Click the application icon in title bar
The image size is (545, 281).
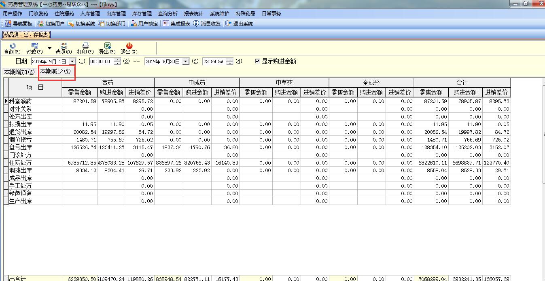[4, 4]
